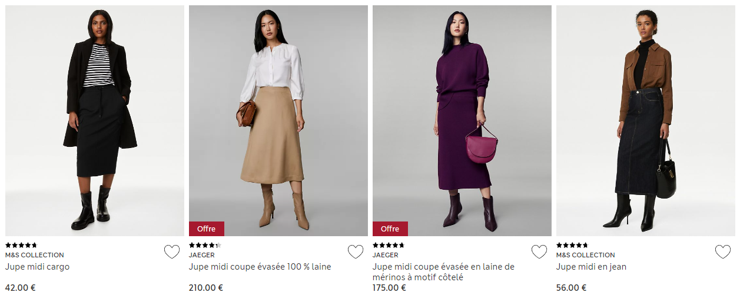Viewport: 740px width, 292px height.
Task: Add Jupe midi cargo to wishlist heart
Action: tap(171, 252)
